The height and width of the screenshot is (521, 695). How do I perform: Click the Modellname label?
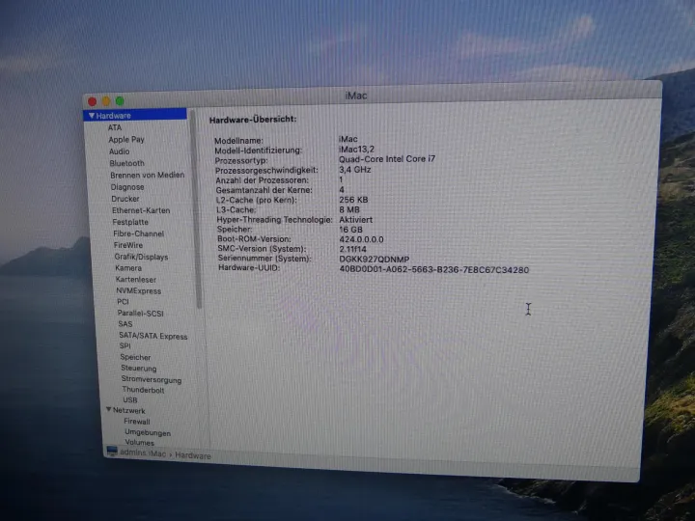[238, 141]
